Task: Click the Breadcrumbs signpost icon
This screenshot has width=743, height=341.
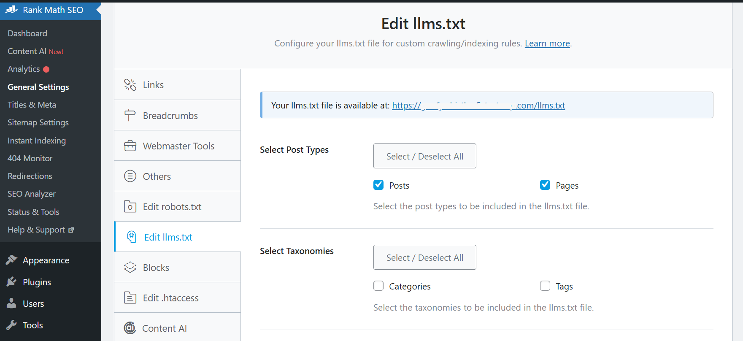Action: pyautogui.click(x=130, y=115)
